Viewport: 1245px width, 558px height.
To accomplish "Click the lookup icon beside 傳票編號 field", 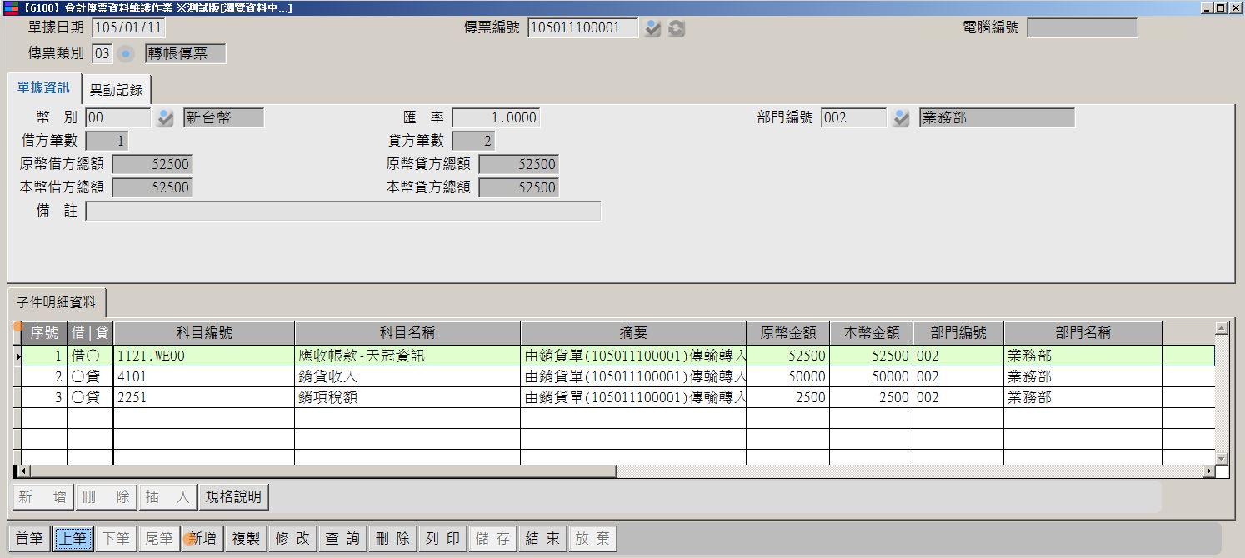I will tap(652, 28).
